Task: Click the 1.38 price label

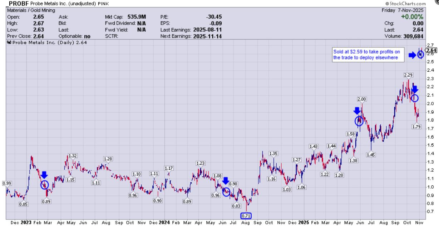Action: click(x=353, y=161)
